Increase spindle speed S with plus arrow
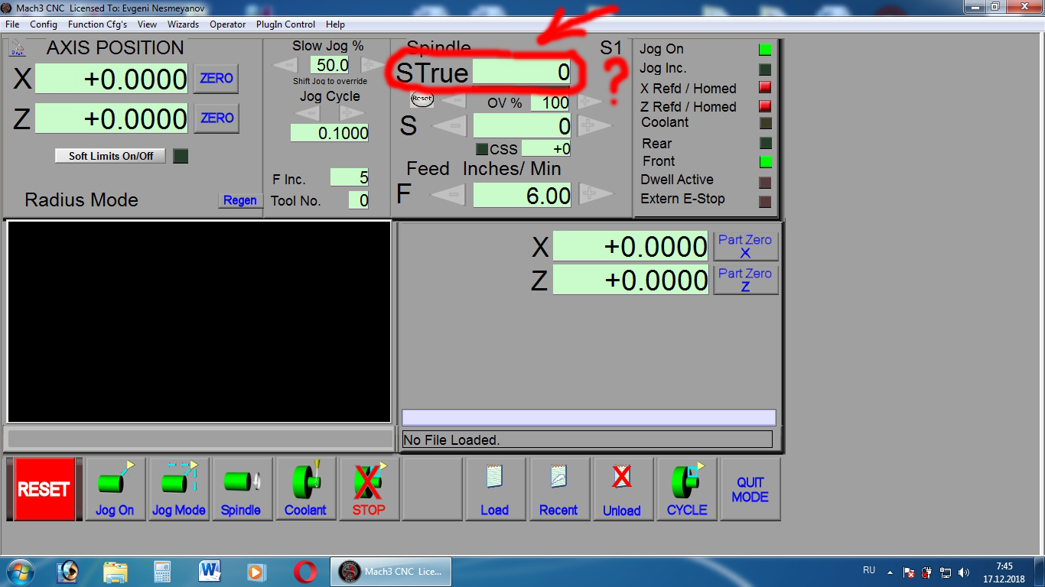The height and width of the screenshot is (587, 1045). pos(594,125)
